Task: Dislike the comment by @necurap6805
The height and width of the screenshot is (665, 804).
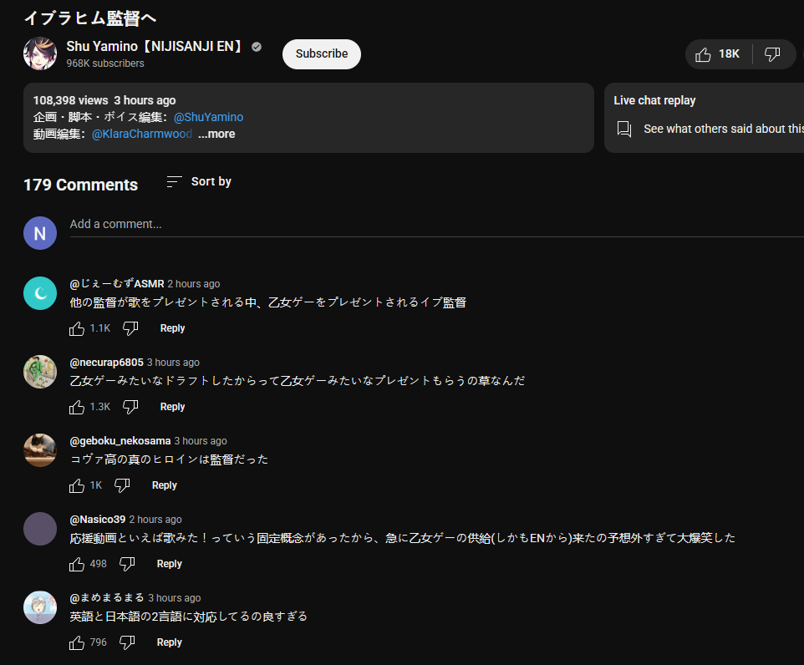Action: 130,407
